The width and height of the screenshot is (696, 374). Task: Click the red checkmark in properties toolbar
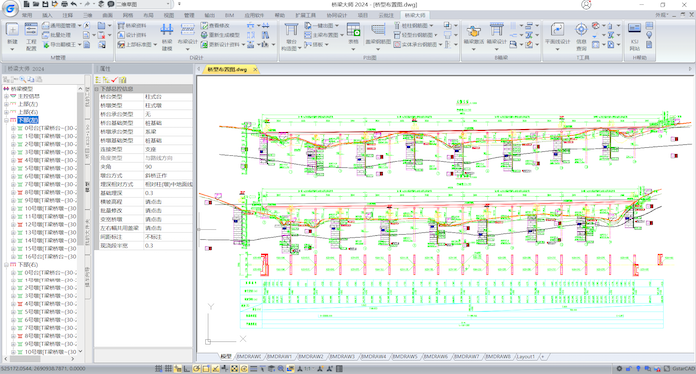(114, 79)
